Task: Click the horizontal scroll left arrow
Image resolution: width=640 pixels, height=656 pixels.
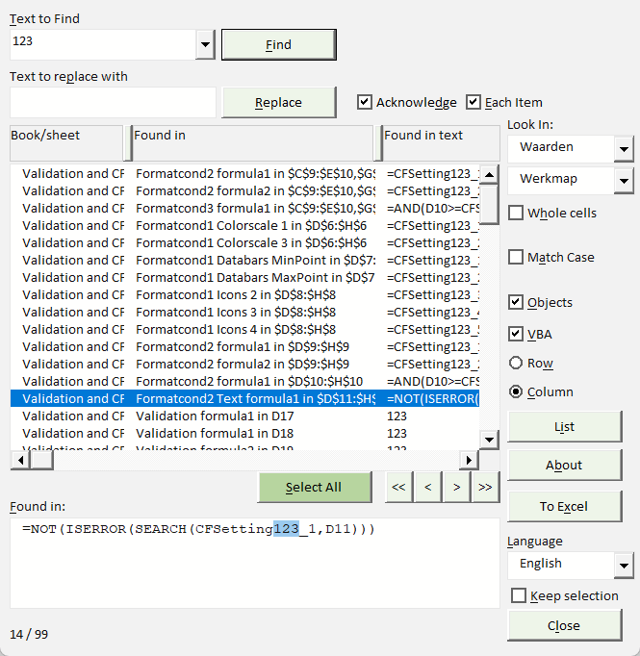Action: [x=20, y=460]
